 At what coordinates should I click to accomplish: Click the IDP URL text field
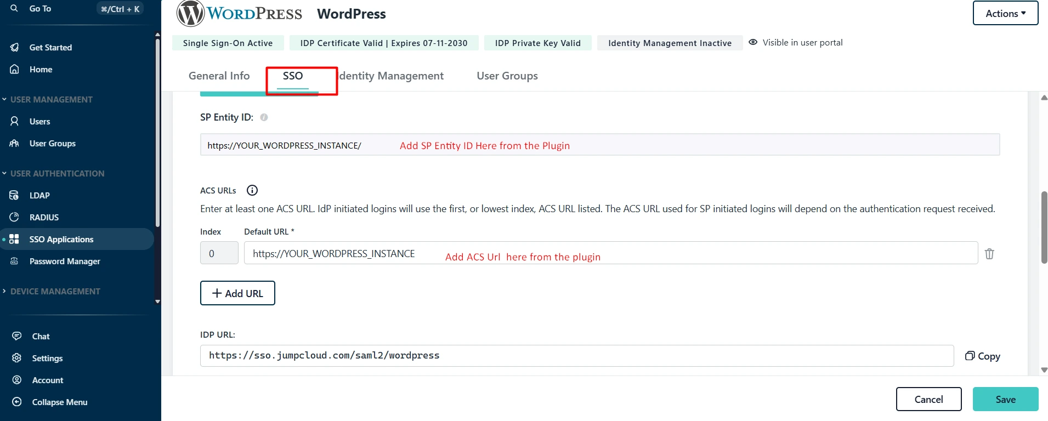(577, 356)
